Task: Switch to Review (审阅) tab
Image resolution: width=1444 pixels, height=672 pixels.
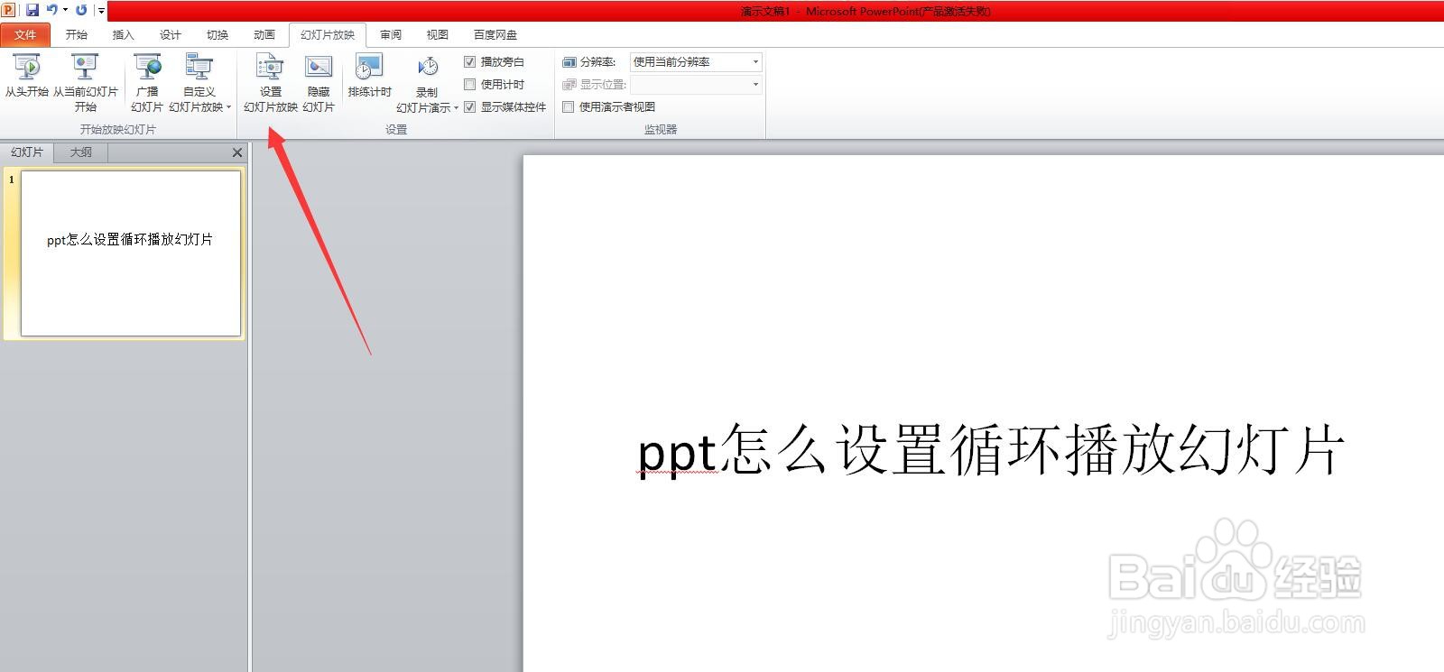Action: tap(391, 35)
